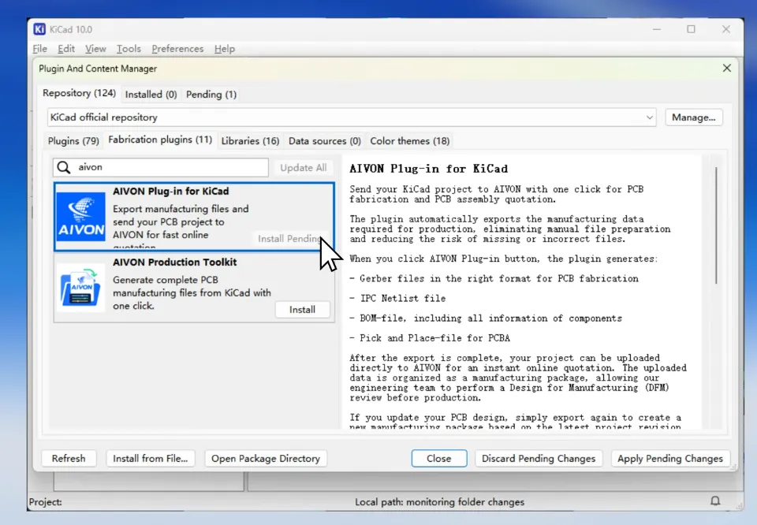
Task: Click Discard Pending Changes
Action: point(539,459)
